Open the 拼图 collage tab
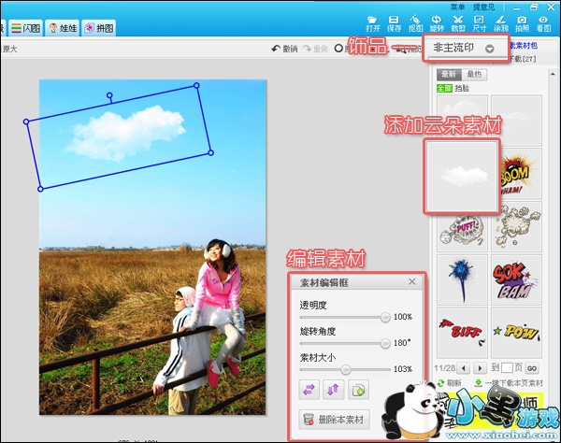Screen dimensions: 561x443 tap(99, 28)
